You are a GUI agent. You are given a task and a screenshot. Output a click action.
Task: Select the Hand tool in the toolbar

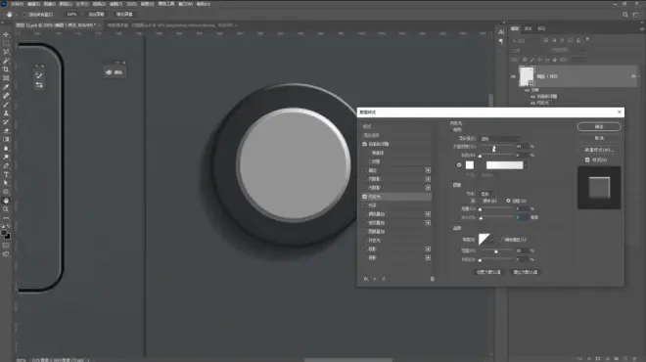coord(6,201)
